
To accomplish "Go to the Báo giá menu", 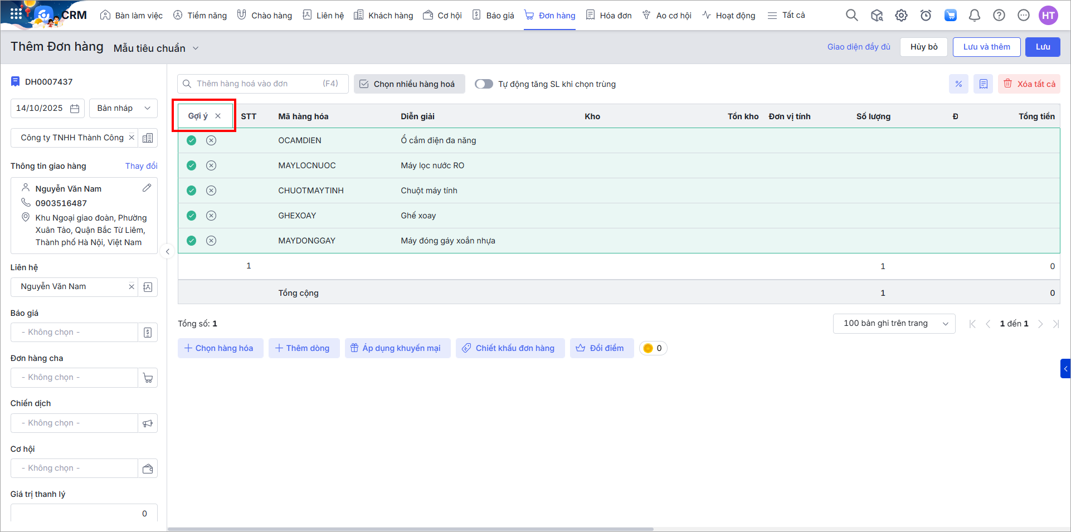I will 493,16.
